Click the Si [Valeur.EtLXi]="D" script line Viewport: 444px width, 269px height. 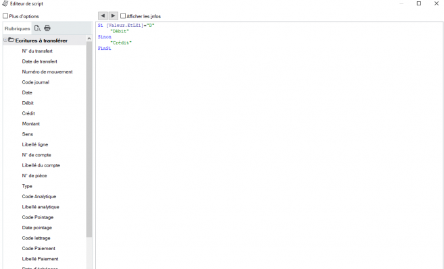click(126, 26)
